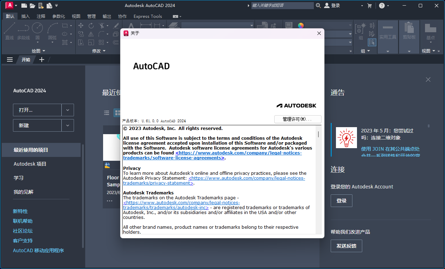Select the Line (直线) tool
Image resolution: width=445 pixels, height=269 pixels.
[x=9, y=31]
